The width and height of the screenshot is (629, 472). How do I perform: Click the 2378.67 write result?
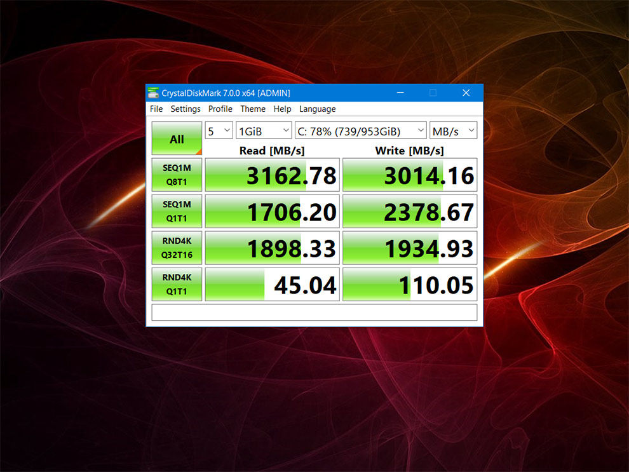coord(410,212)
